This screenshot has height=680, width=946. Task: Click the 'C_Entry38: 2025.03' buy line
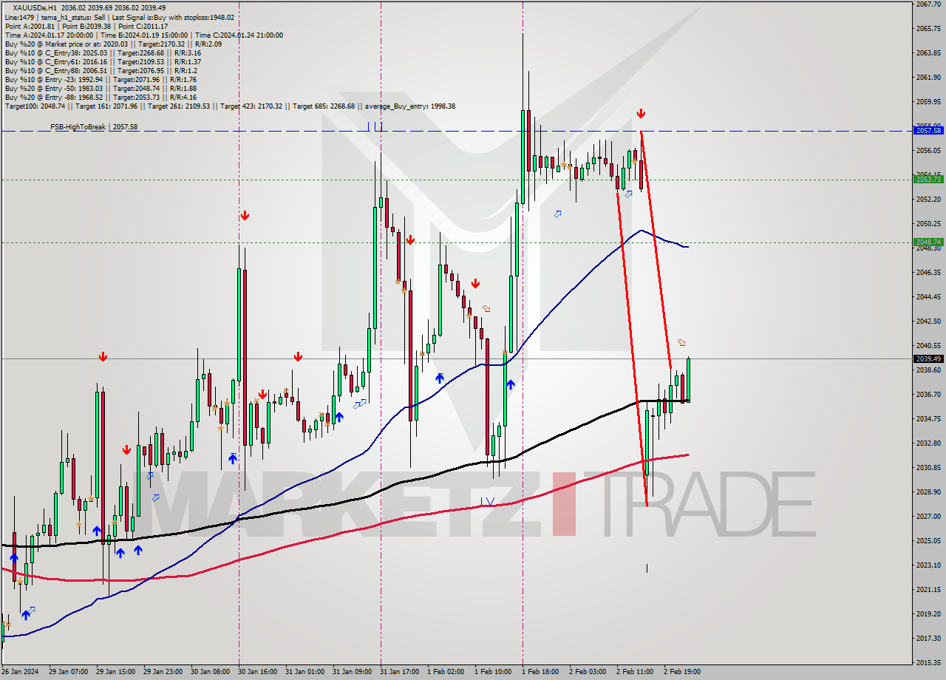coord(103,52)
